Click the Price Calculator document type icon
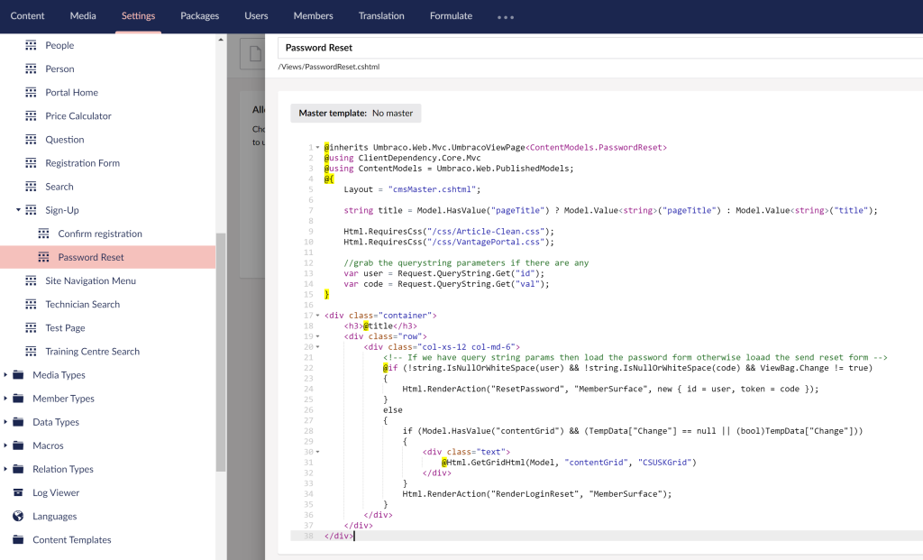Image resolution: width=923 pixels, height=560 pixels. 32,116
